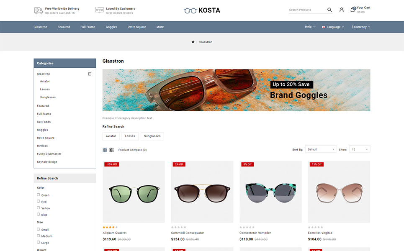Check the Medium size filter
The image size is (404, 251).
click(x=39, y=236)
